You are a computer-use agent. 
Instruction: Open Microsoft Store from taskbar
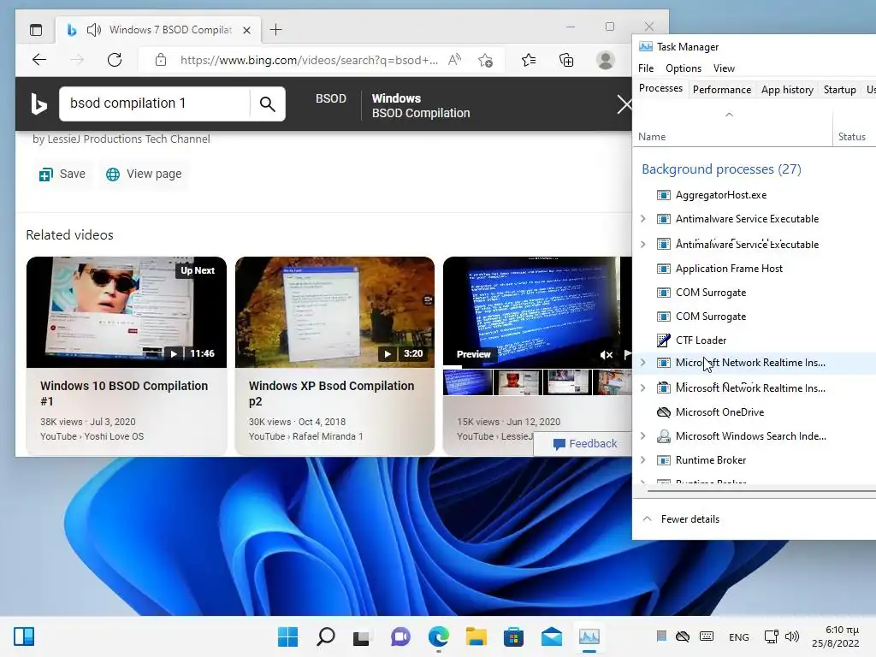click(513, 636)
